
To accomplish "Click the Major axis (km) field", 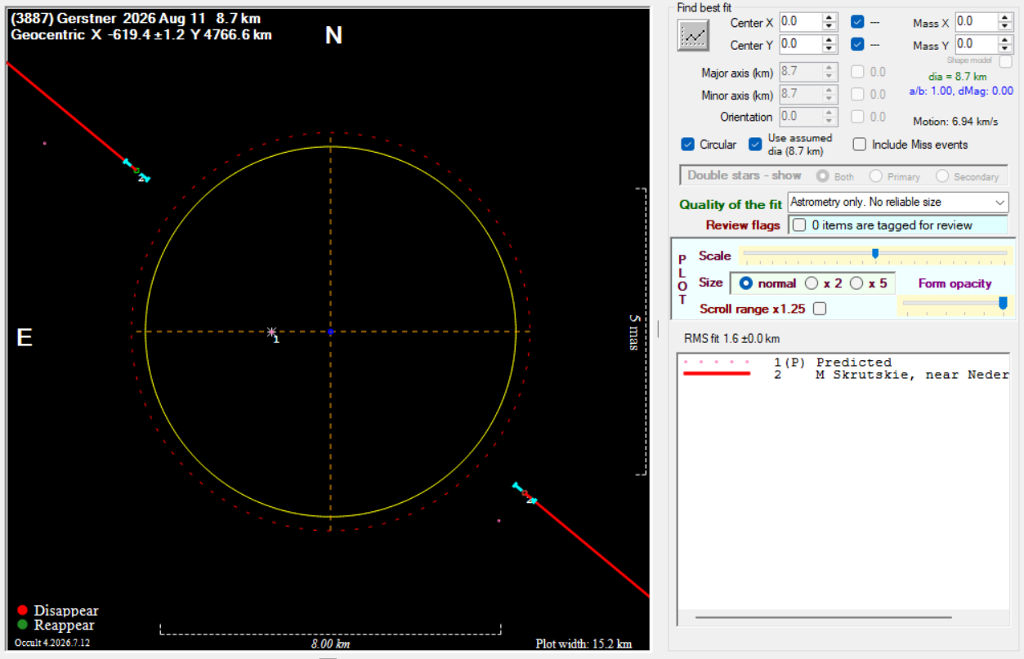I will [x=800, y=72].
